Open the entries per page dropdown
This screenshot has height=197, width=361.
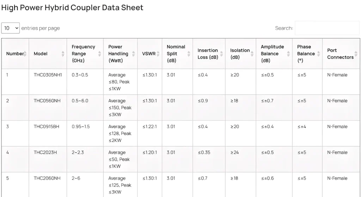click(11, 28)
